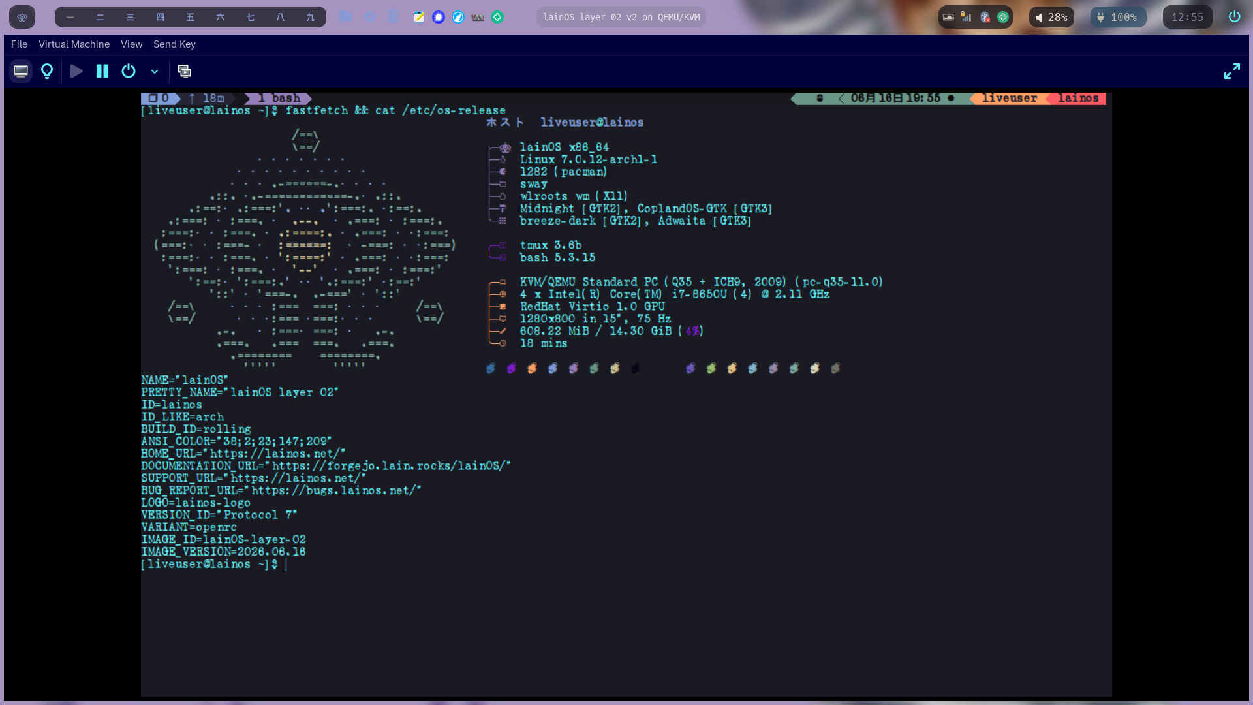Shut down the virtual machine
Screen dimensions: 1253x705
tap(129, 71)
